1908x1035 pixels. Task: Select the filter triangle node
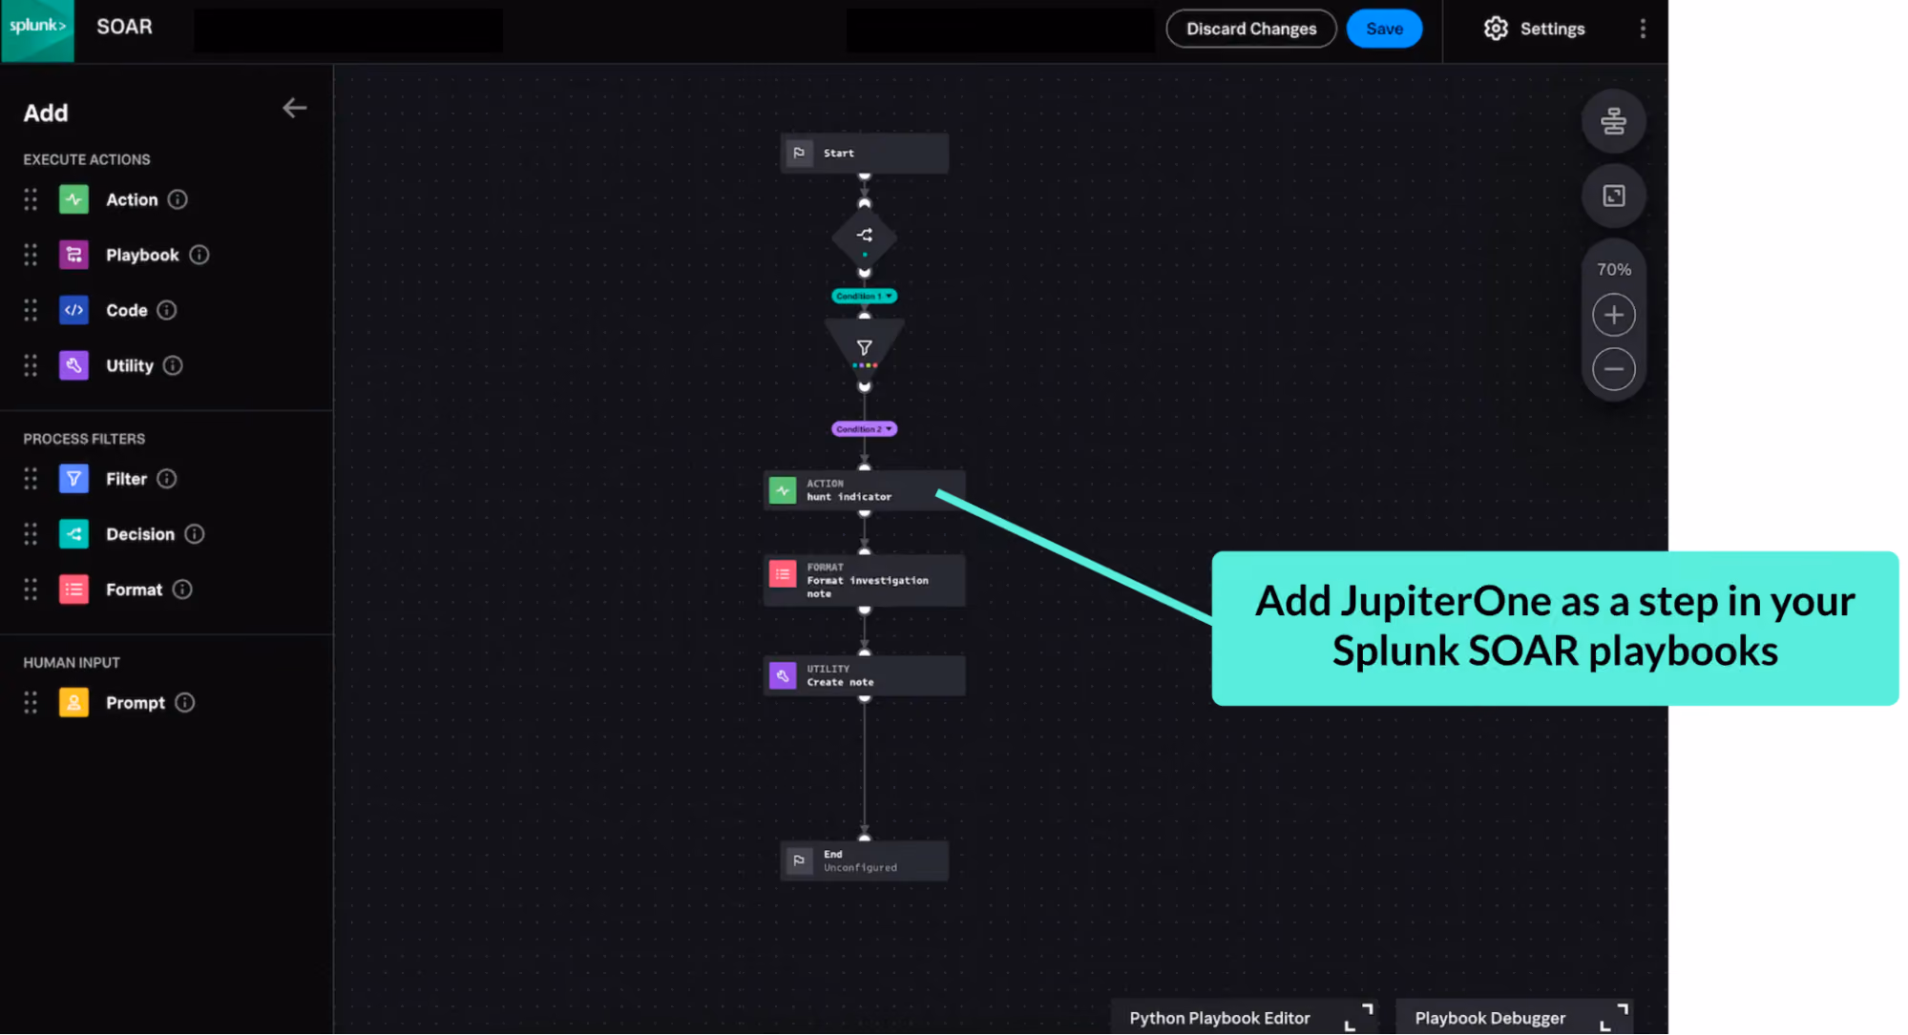[864, 349]
